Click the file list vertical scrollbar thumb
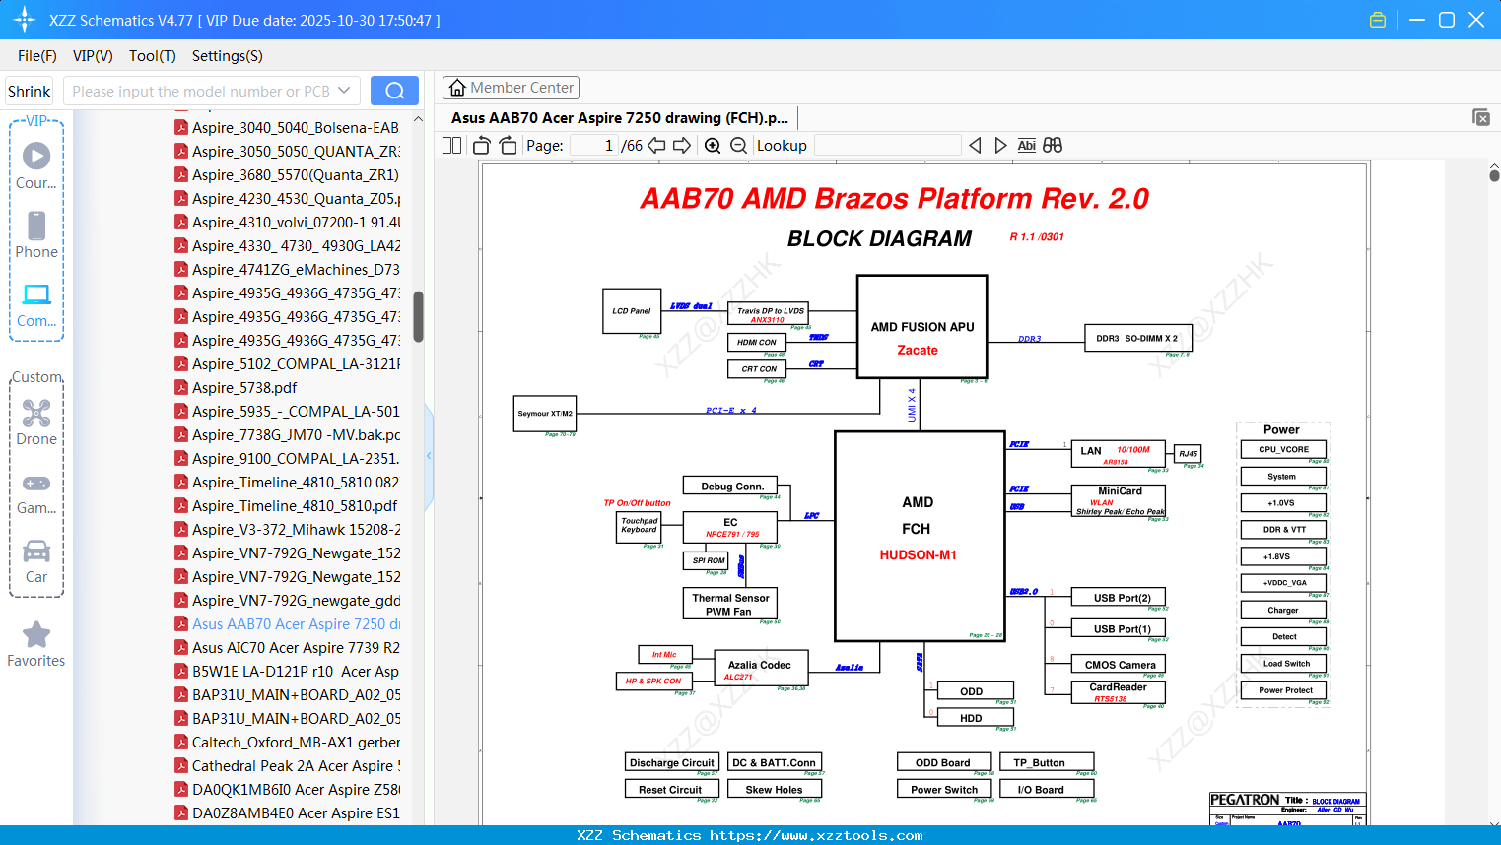1501x845 pixels. click(x=418, y=316)
